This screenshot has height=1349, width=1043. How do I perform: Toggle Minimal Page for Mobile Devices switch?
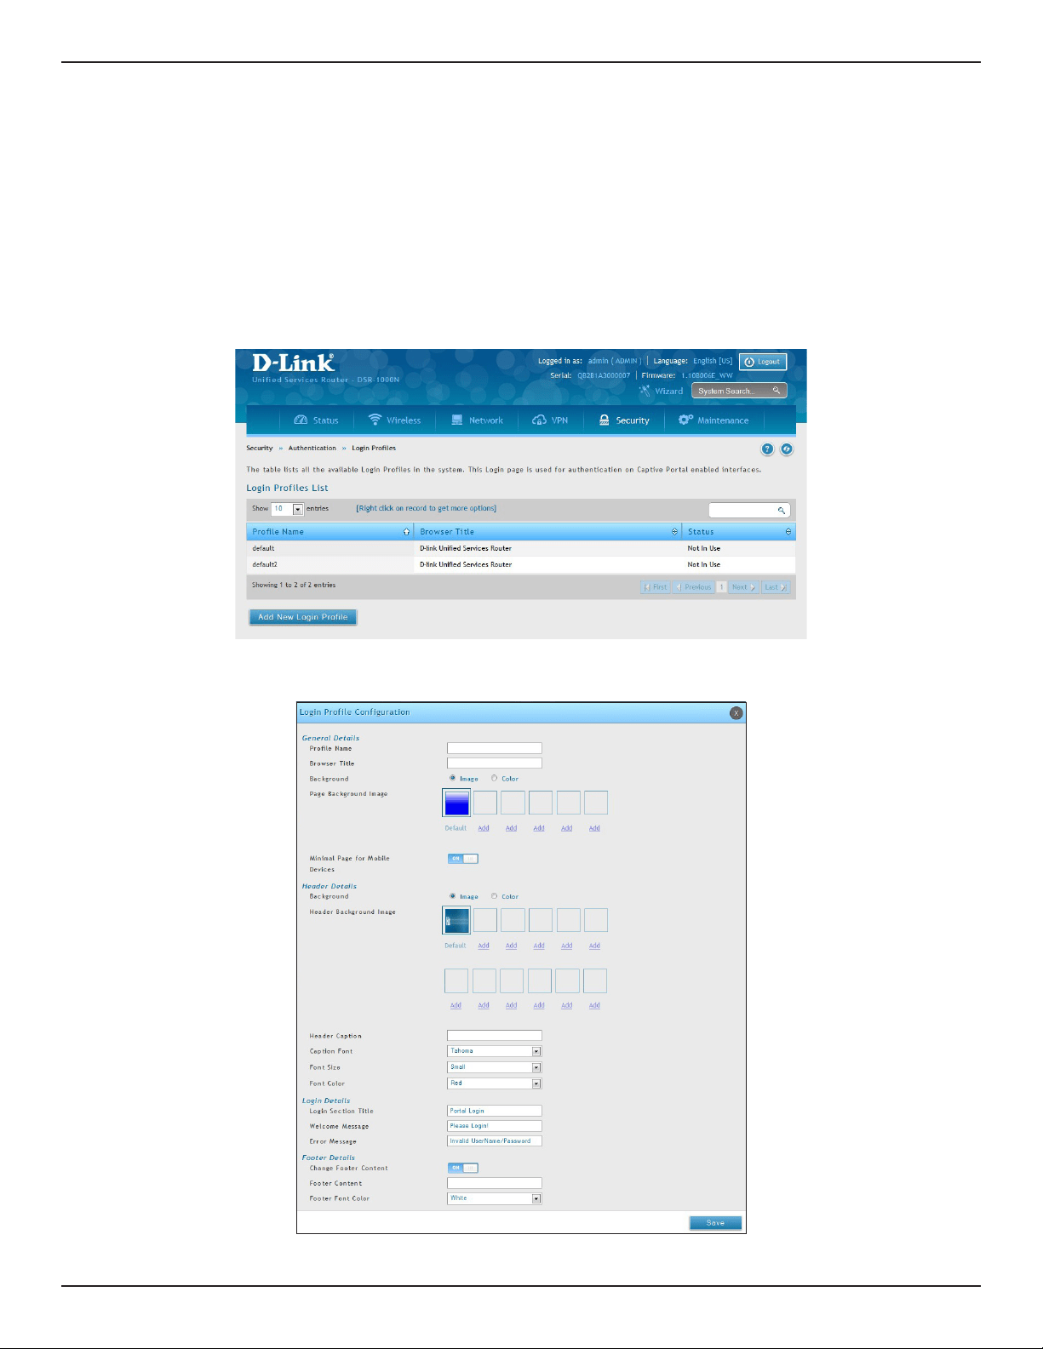[463, 859]
